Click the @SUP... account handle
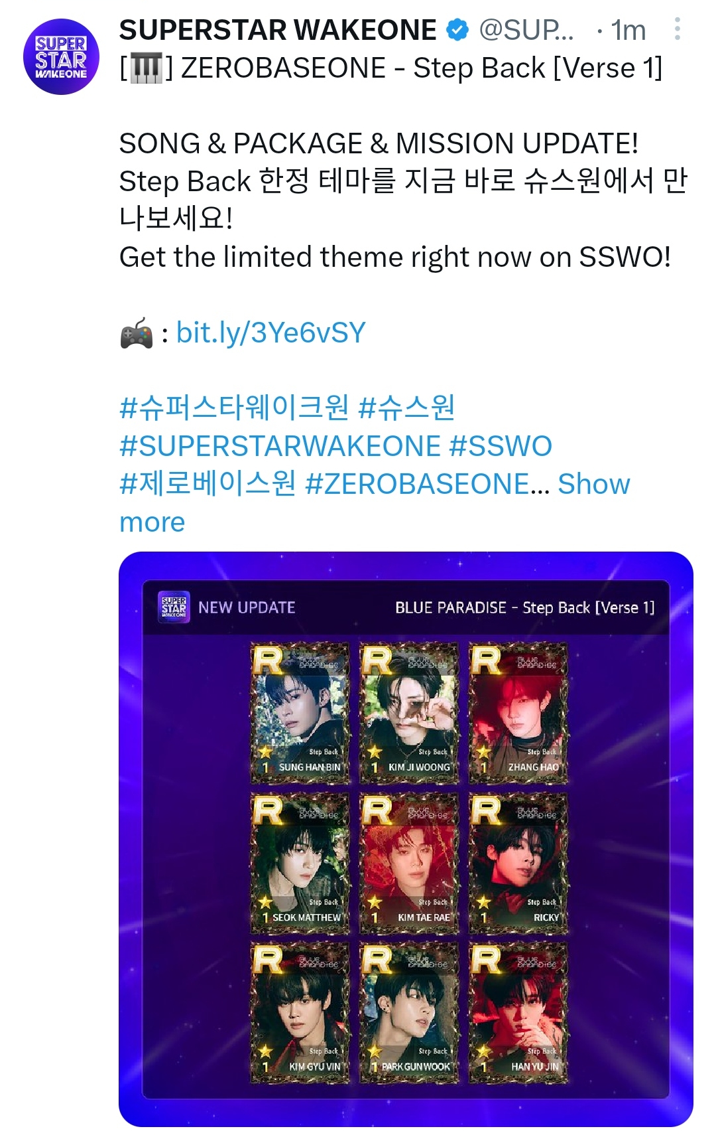Image resolution: width=716 pixels, height=1143 pixels. click(x=526, y=30)
